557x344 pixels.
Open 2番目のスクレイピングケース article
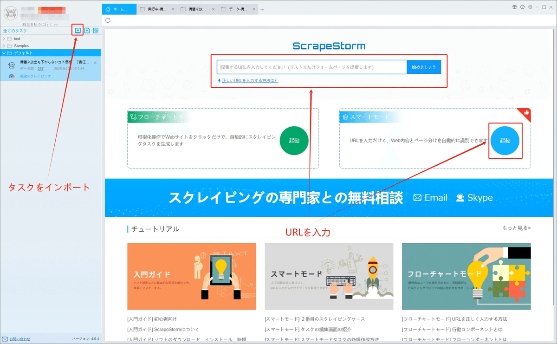pos(315,319)
